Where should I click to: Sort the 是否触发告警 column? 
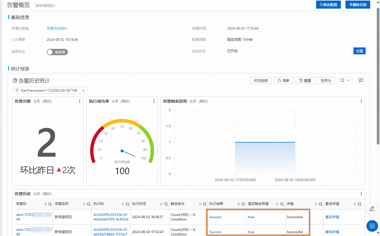277,204
